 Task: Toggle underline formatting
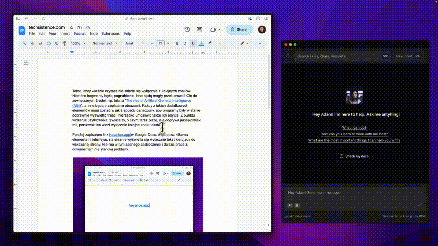point(193,43)
